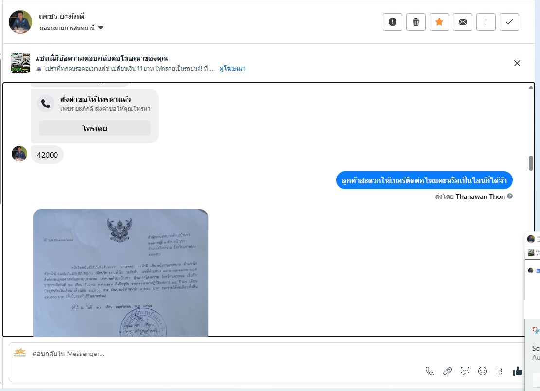
Task: Click the โทรเลย call button
Action: (95, 128)
